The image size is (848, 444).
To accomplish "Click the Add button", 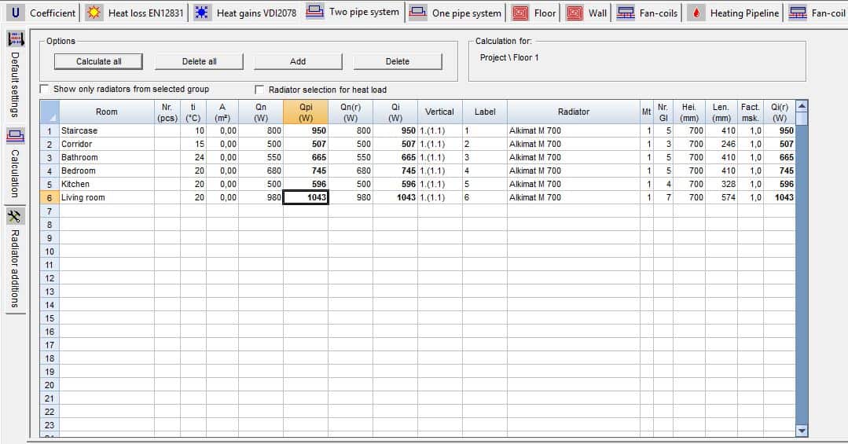I will click(x=297, y=61).
